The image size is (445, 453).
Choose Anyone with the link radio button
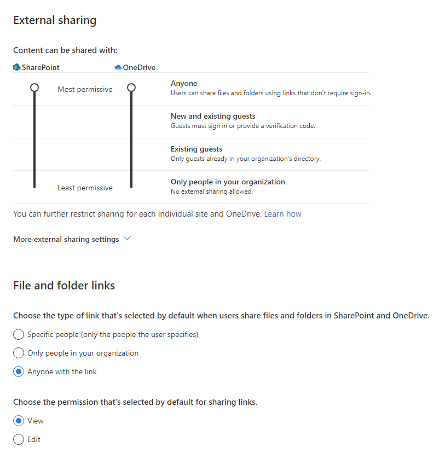pyautogui.click(x=19, y=371)
